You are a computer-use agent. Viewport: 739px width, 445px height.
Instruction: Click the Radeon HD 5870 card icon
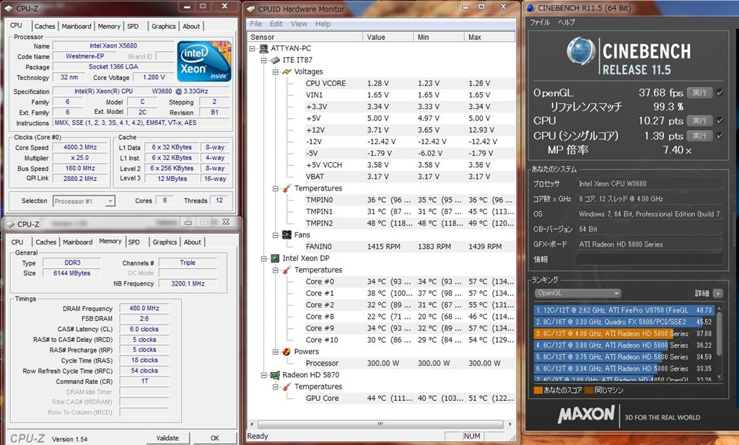(275, 375)
